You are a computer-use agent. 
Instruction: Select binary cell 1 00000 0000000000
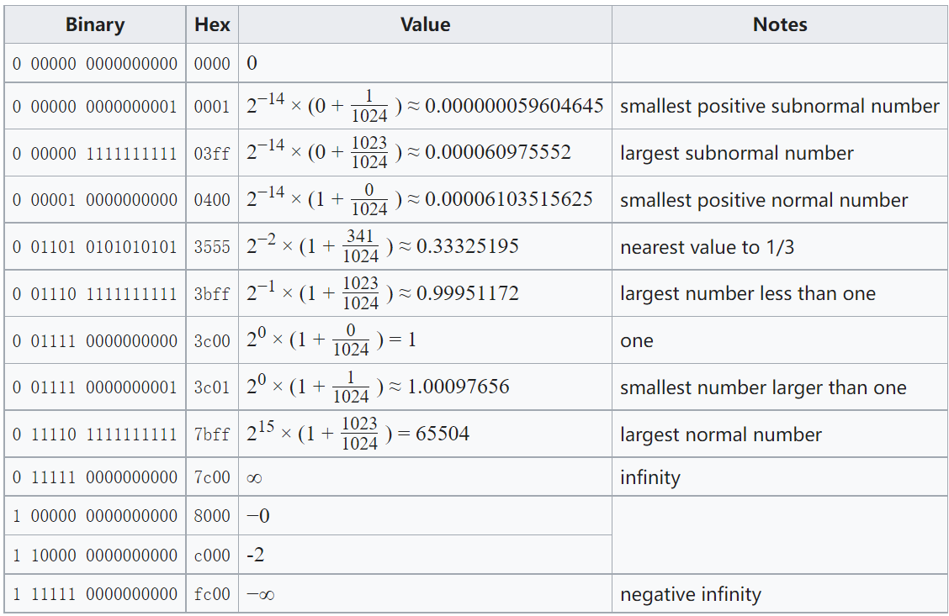coord(95,516)
